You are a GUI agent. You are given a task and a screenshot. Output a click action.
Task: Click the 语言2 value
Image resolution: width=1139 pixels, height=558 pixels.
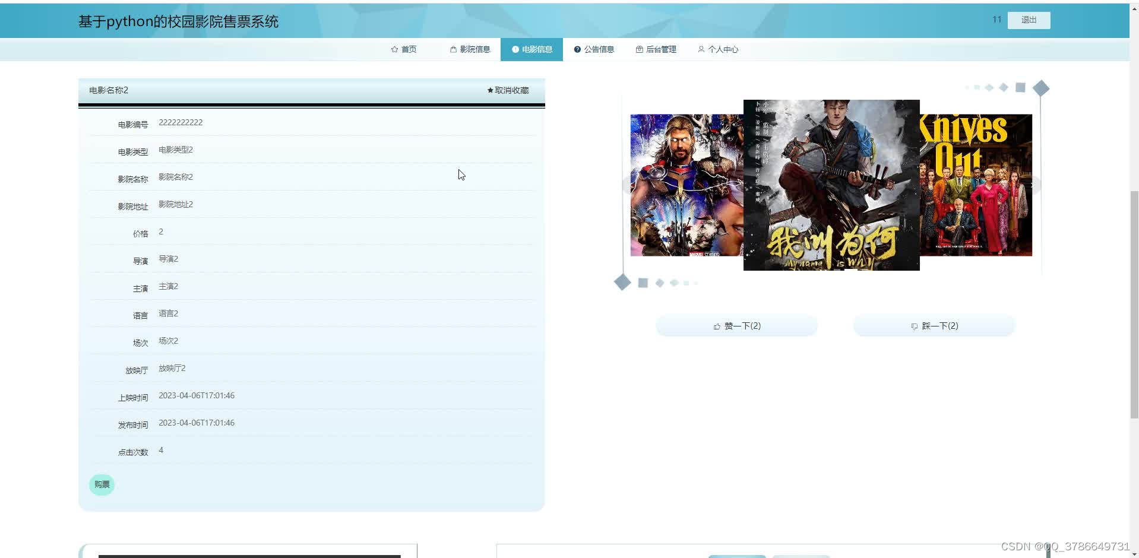pos(169,313)
